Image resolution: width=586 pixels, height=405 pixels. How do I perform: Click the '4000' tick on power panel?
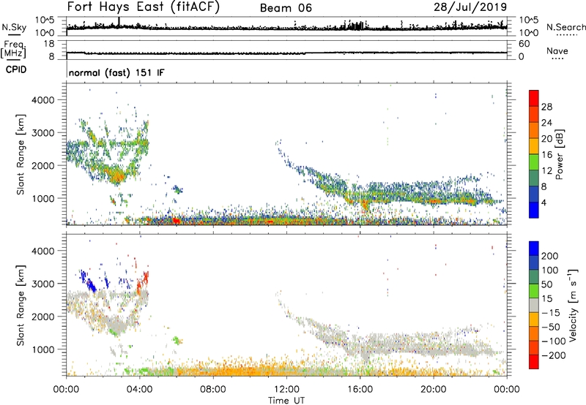click(x=43, y=100)
